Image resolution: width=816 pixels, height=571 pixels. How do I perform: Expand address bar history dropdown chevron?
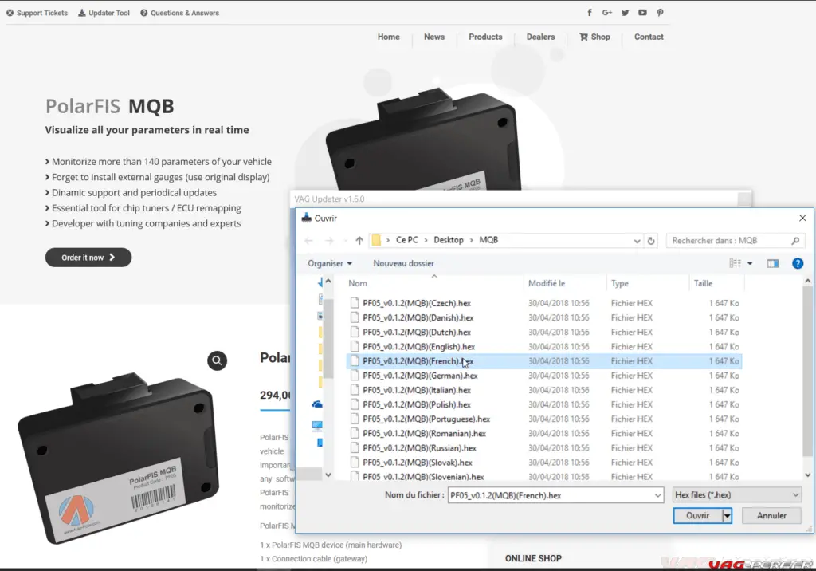click(637, 241)
